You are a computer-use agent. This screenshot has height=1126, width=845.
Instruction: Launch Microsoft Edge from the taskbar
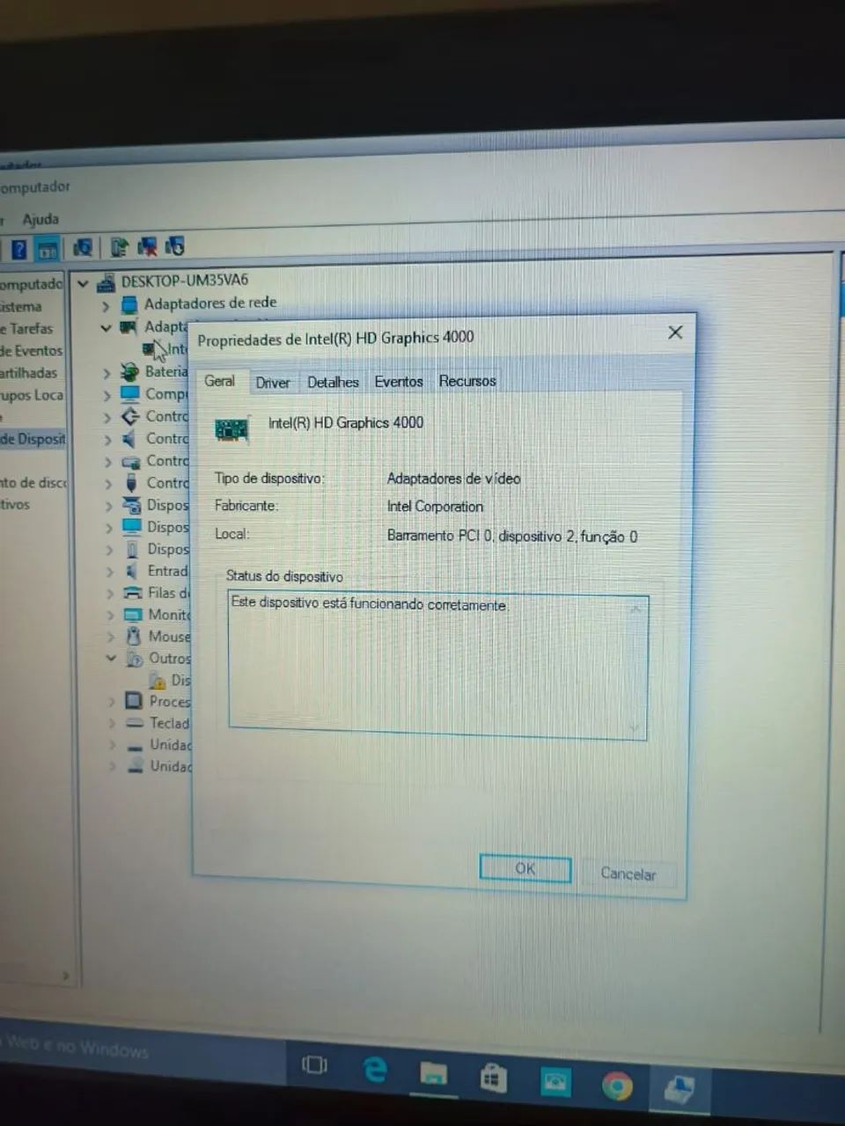[x=375, y=1070]
